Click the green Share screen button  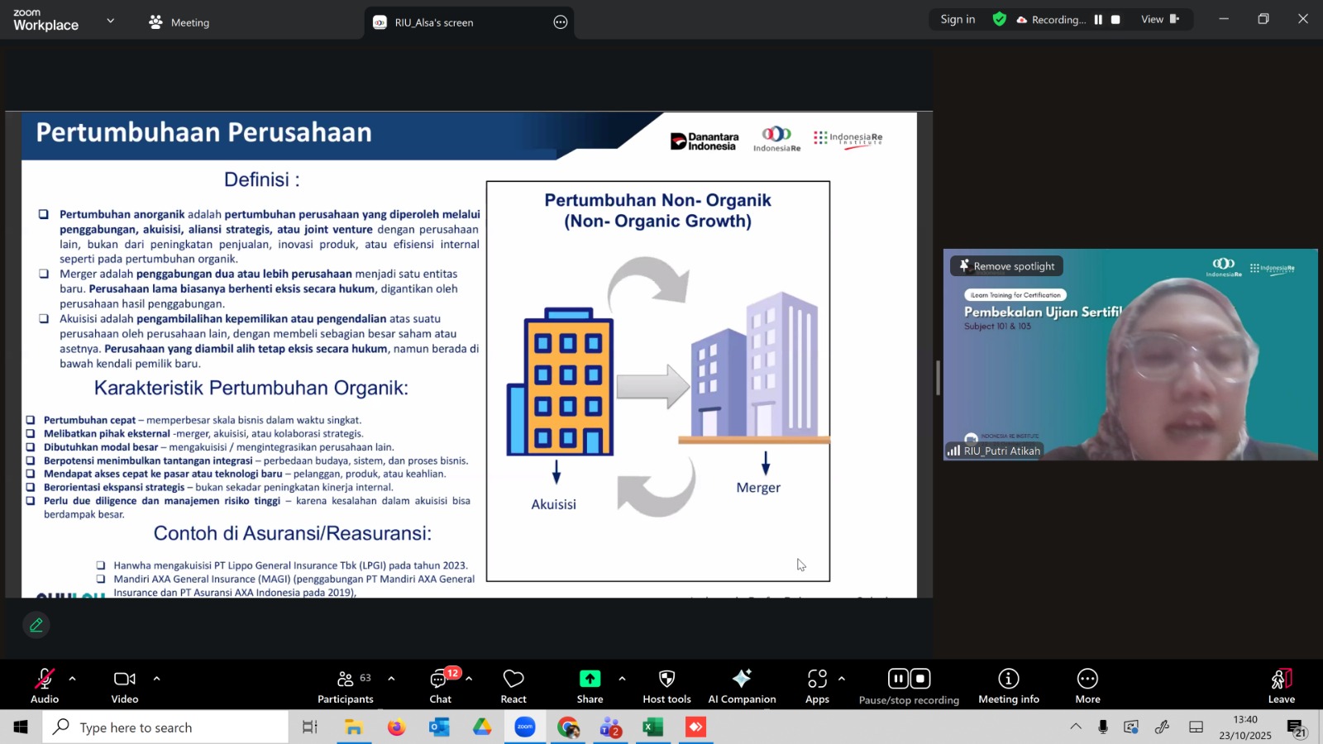click(x=590, y=684)
